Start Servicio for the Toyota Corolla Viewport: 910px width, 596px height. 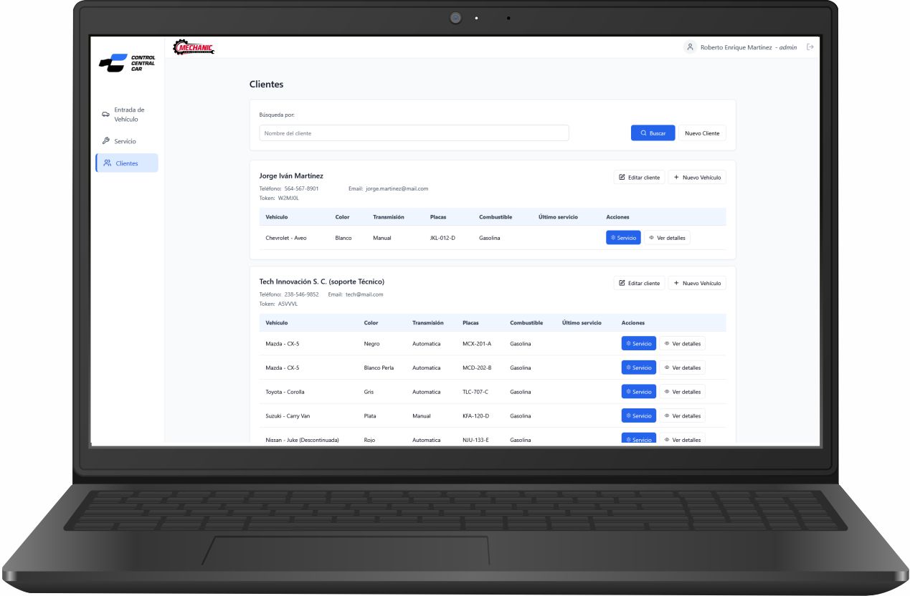point(638,392)
